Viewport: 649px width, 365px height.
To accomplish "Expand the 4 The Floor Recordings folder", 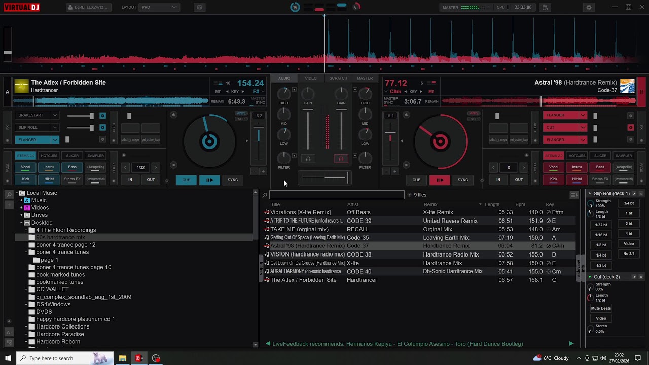I will click(26, 230).
